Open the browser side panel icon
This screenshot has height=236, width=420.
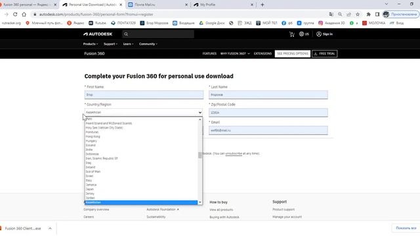pyautogui.click(x=377, y=14)
